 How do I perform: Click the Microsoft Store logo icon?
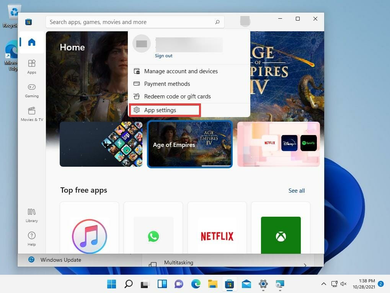(28, 22)
